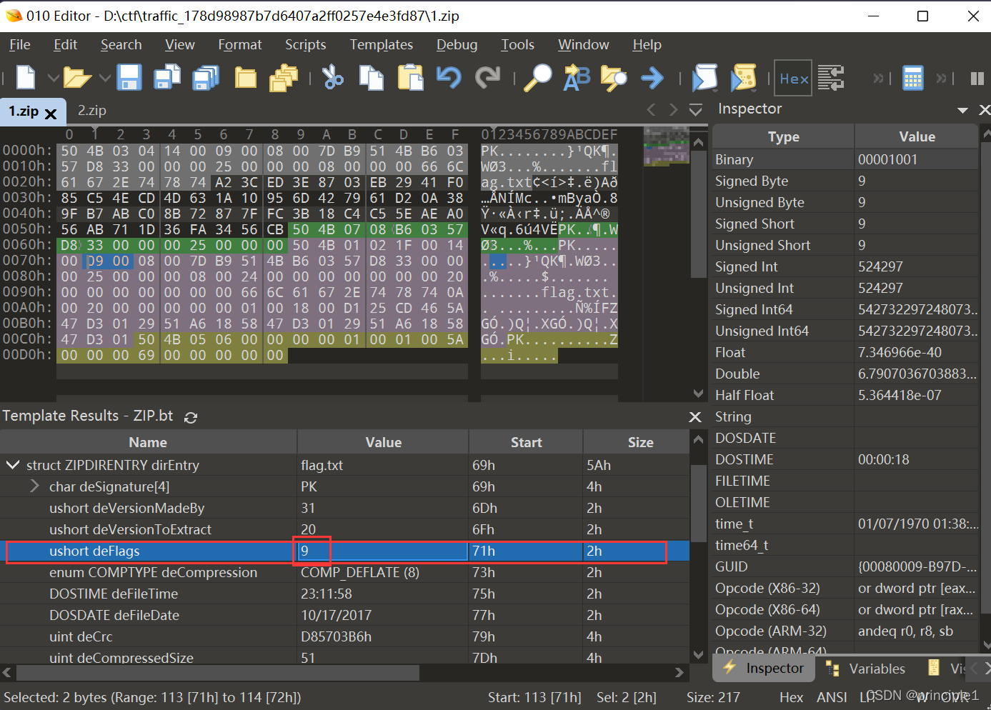Viewport: 991px width, 710px height.
Task: Cut selection with scissors icon
Action: pos(333,77)
